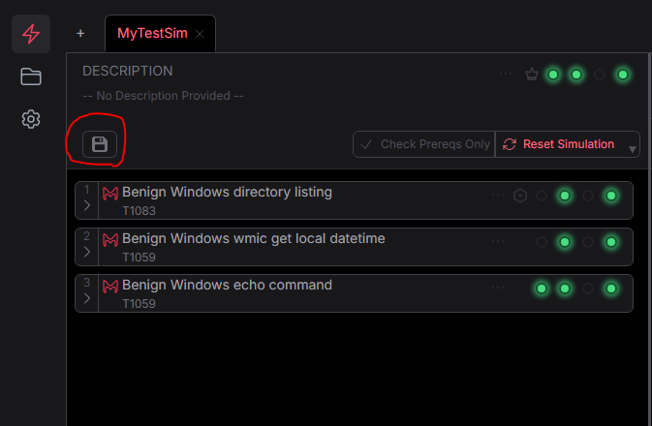Save the simulation with the floppy disk icon
652x426 pixels.
(x=99, y=144)
